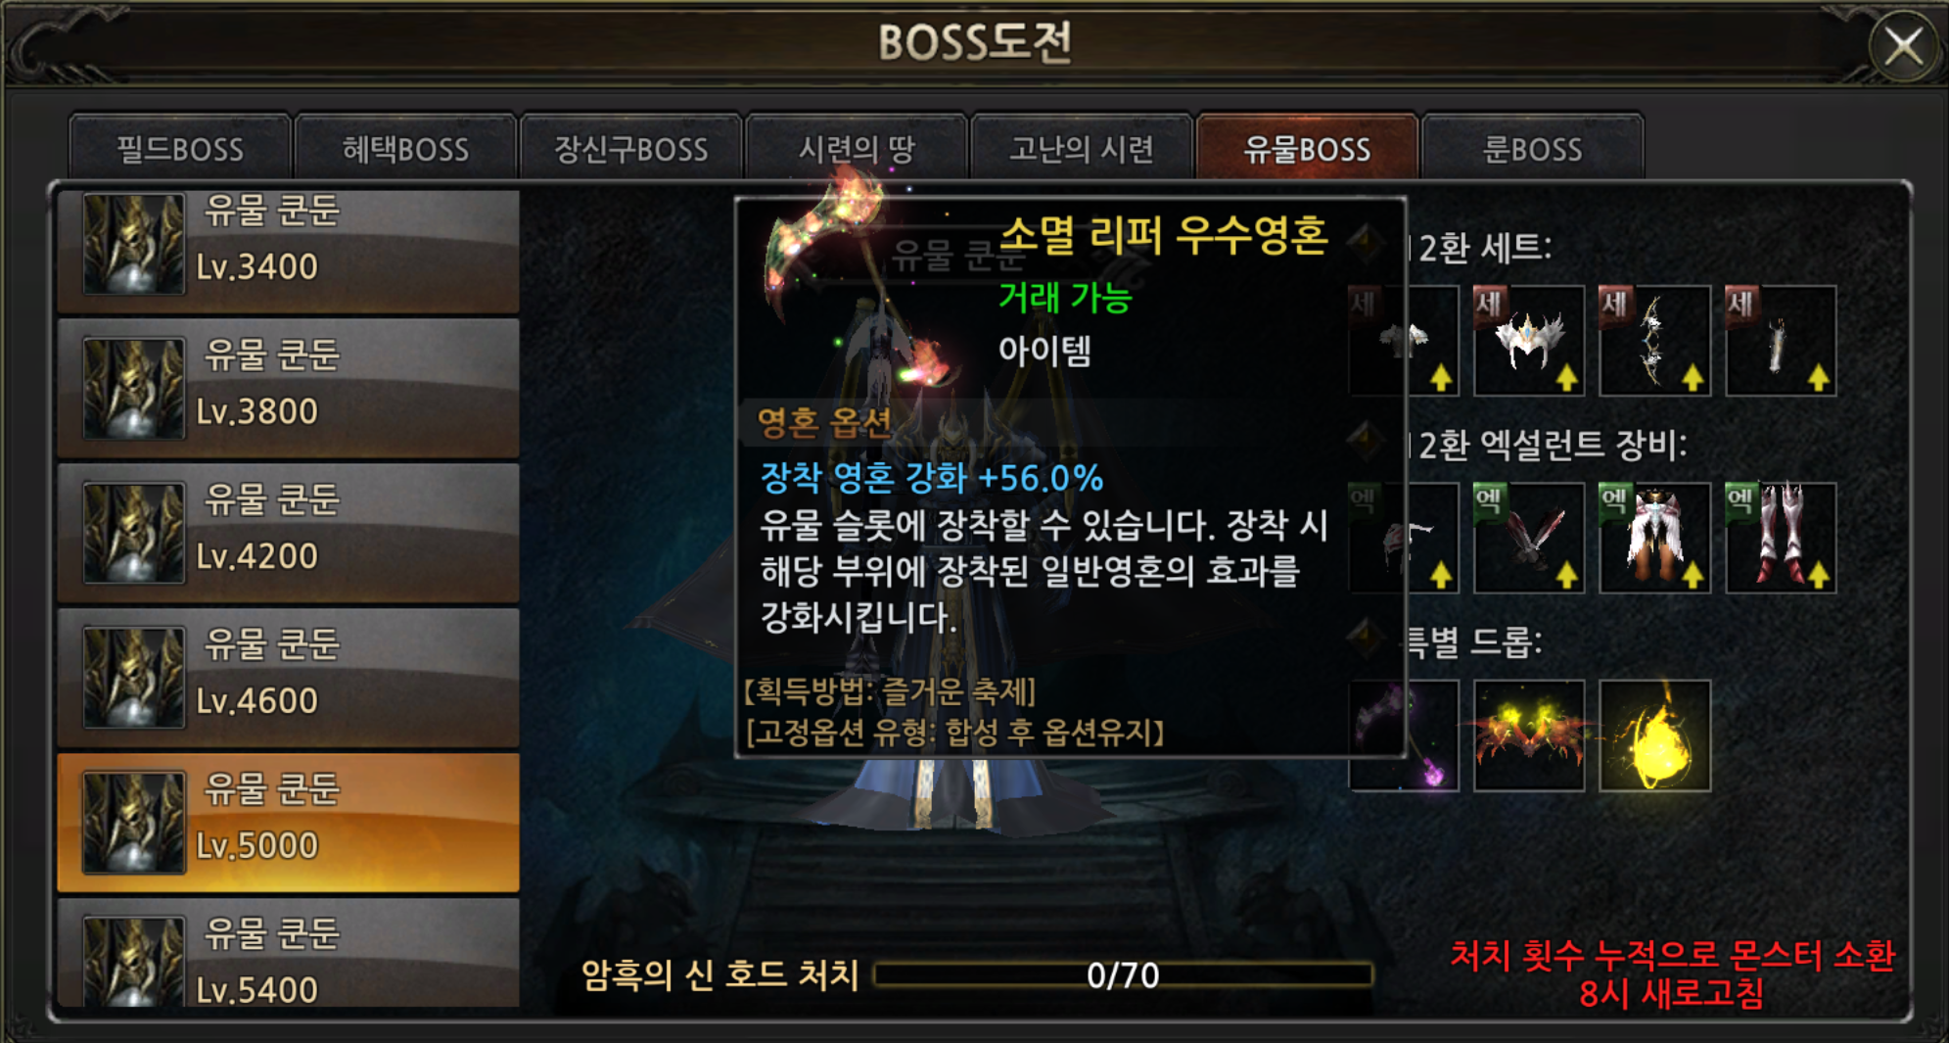Select the set bow reward icon
This screenshot has height=1043, width=1949.
tap(1654, 341)
